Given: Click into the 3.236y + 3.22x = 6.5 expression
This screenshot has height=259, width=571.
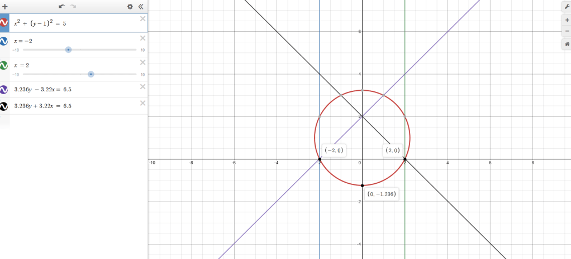Looking at the screenshot, I should [x=78, y=106].
